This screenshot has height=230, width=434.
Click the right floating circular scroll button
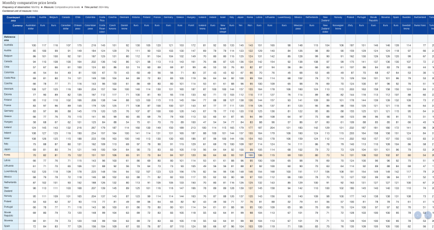(428, 215)
